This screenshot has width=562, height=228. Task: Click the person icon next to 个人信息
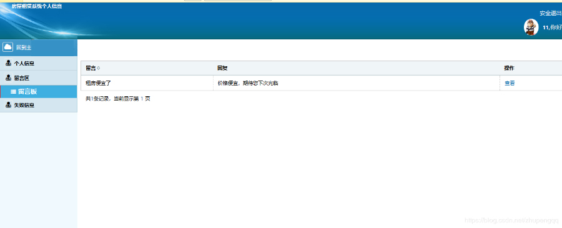point(9,64)
